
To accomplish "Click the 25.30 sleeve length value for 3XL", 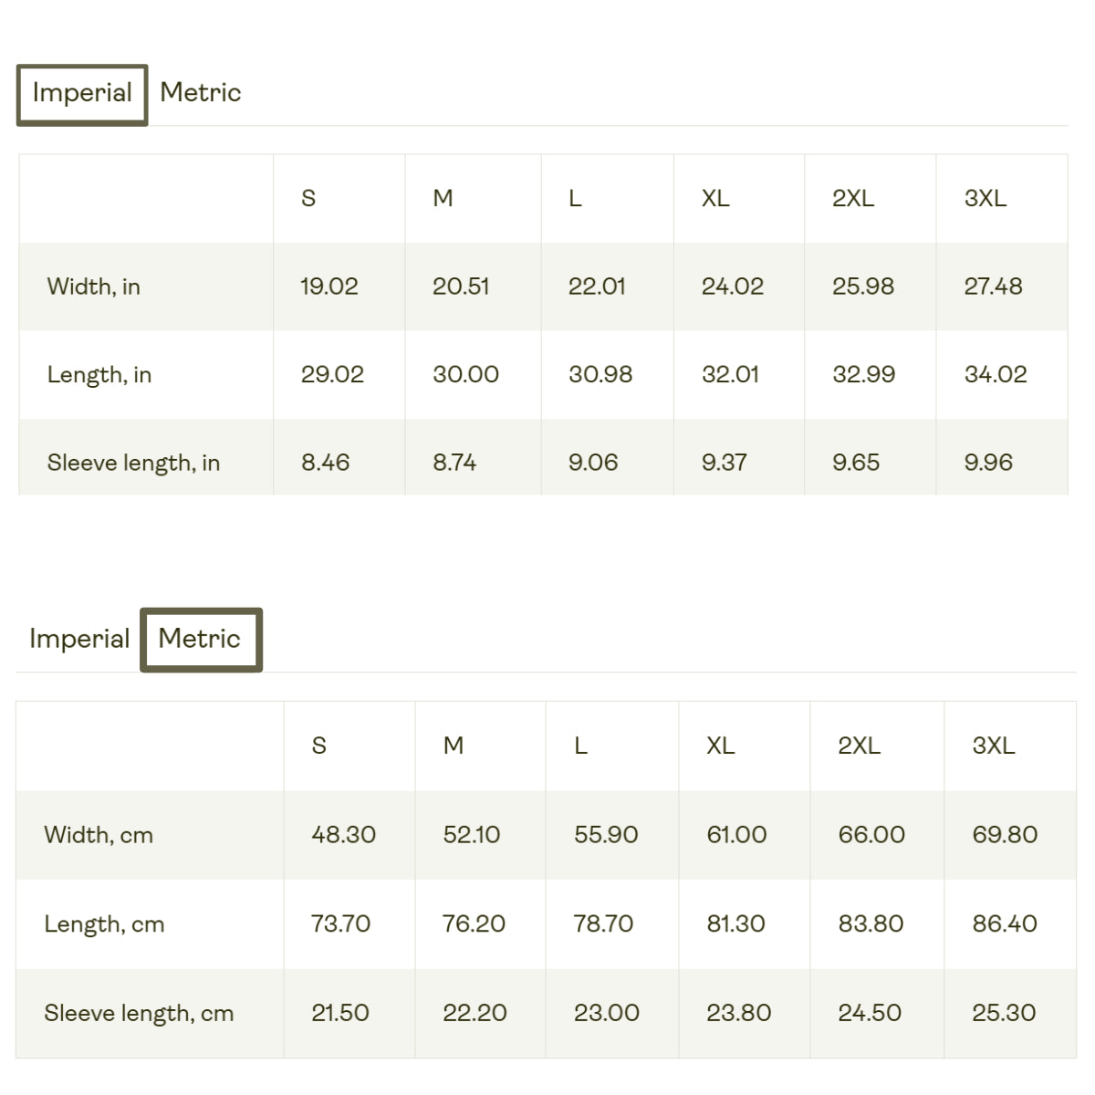I will [x=1004, y=1013].
